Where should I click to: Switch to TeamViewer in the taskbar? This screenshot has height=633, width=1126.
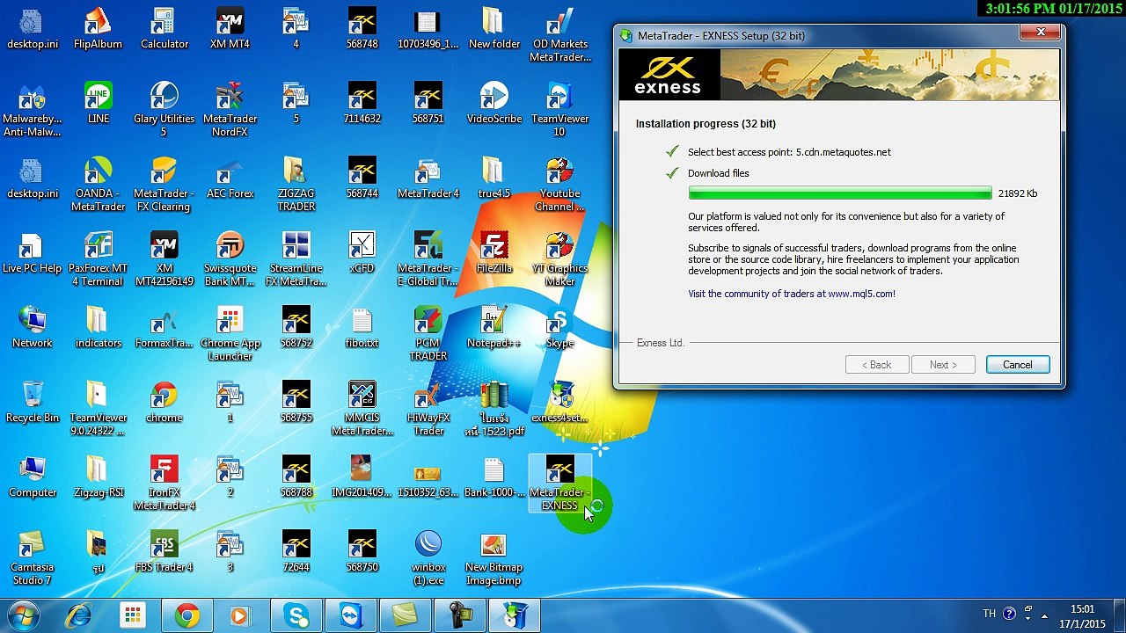point(350,615)
